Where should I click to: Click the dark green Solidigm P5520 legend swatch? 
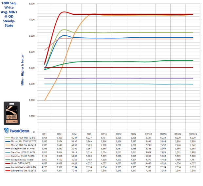8,160
